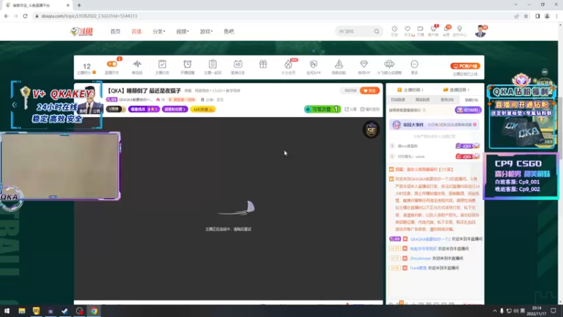The image size is (563, 317).
Task: Open the dark V badge below the stream title
Action: pos(115,109)
